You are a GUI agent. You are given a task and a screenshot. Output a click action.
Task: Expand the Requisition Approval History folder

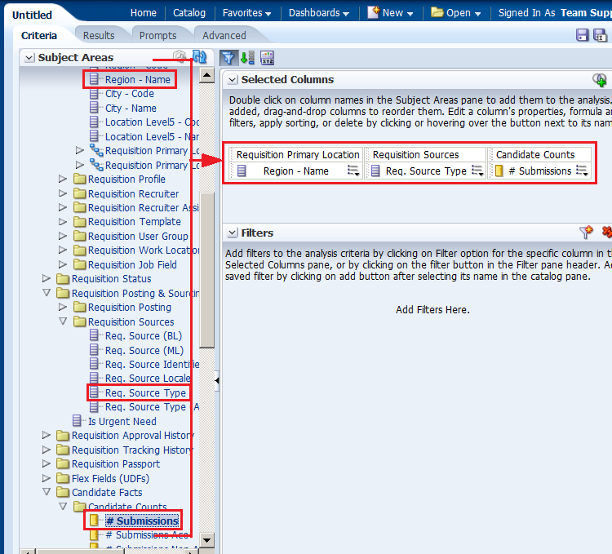(x=46, y=435)
